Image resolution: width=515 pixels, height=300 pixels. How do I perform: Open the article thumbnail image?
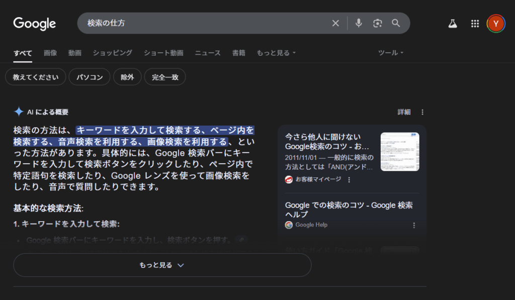coord(400,152)
